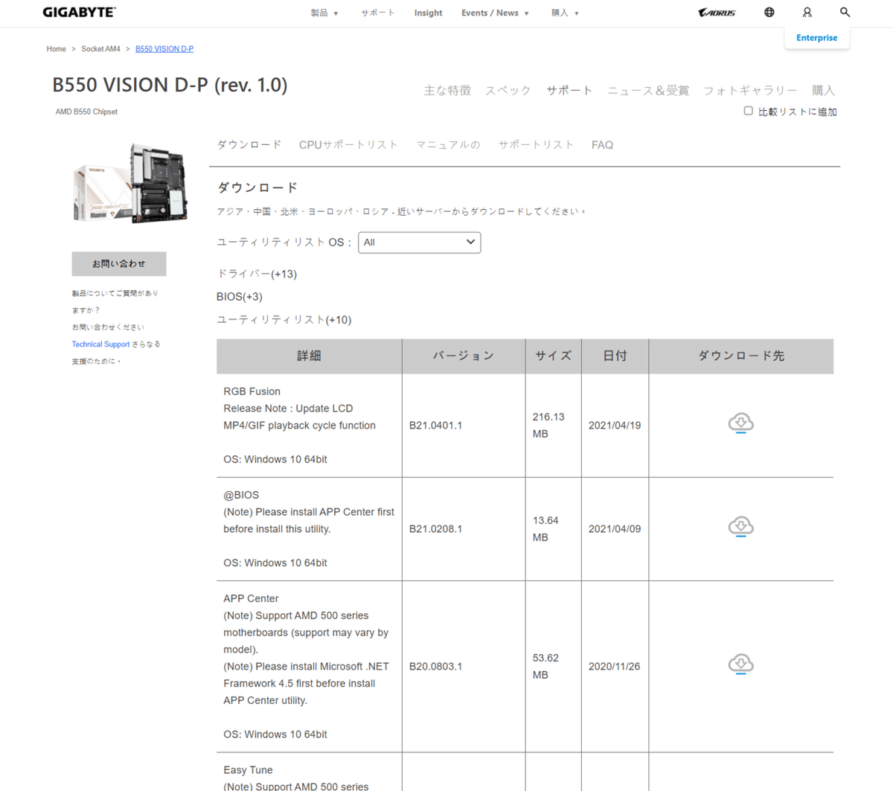Open the Insight header menu item

(x=428, y=13)
